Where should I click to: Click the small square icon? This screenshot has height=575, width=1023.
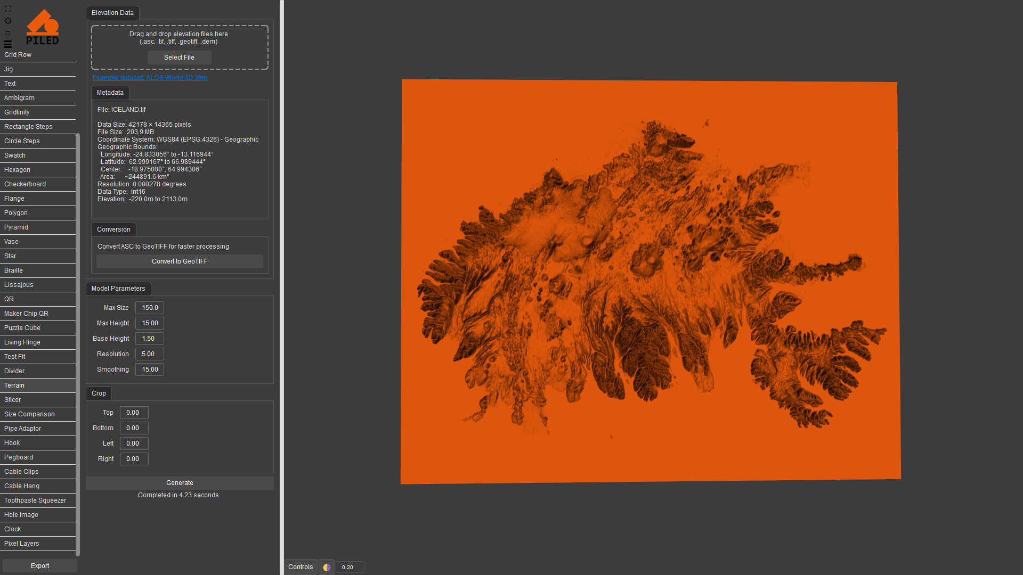(8, 33)
